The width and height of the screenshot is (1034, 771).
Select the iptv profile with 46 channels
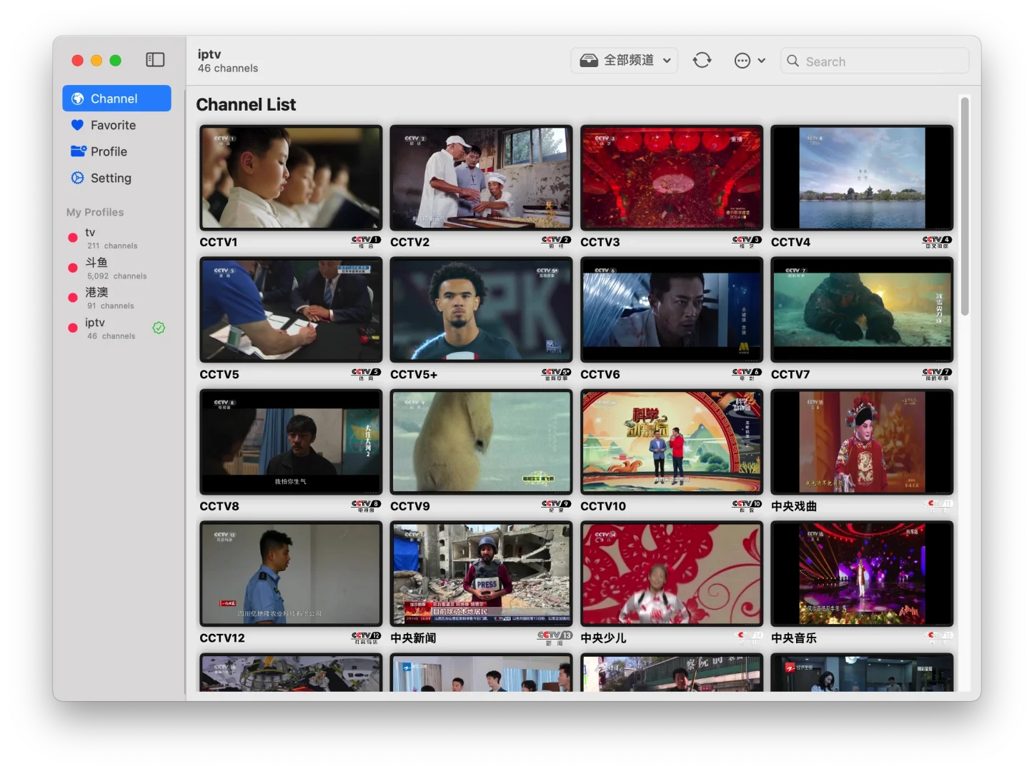pyautogui.click(x=107, y=328)
